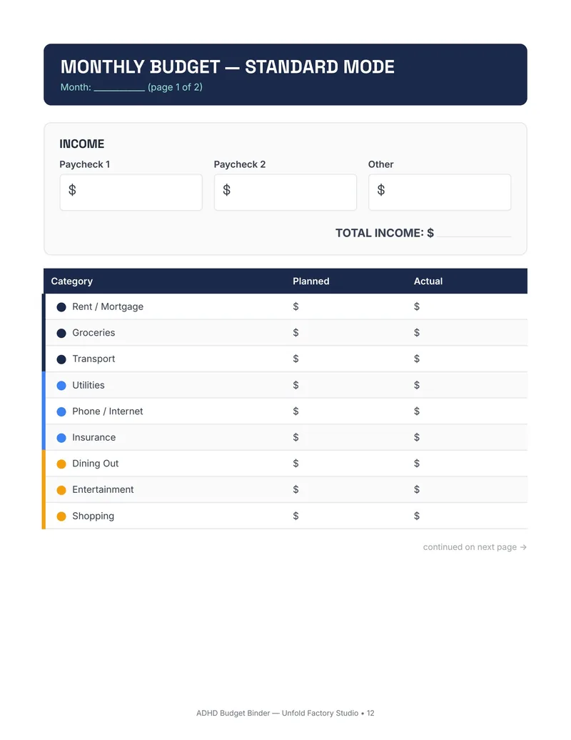Screen dimensions: 571x740
Task: Click the navy dot beside Groceries
Action: coord(61,333)
